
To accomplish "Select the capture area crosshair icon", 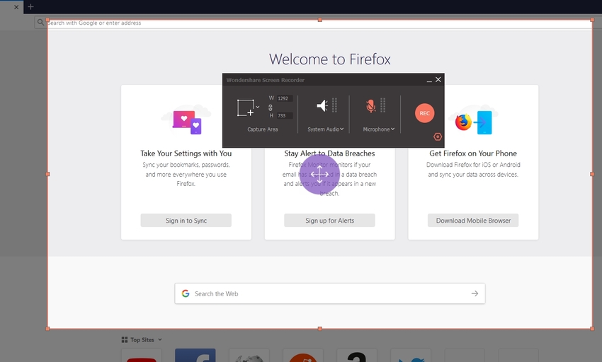I will coord(246,107).
